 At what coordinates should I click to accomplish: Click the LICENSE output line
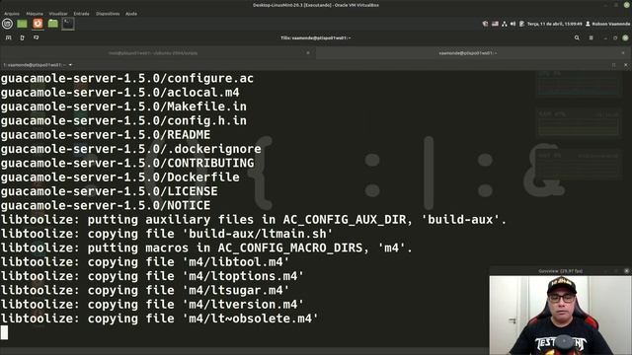coord(110,191)
